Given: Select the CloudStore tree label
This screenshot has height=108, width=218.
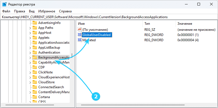Looking at the screenshot, I should (46, 82).
